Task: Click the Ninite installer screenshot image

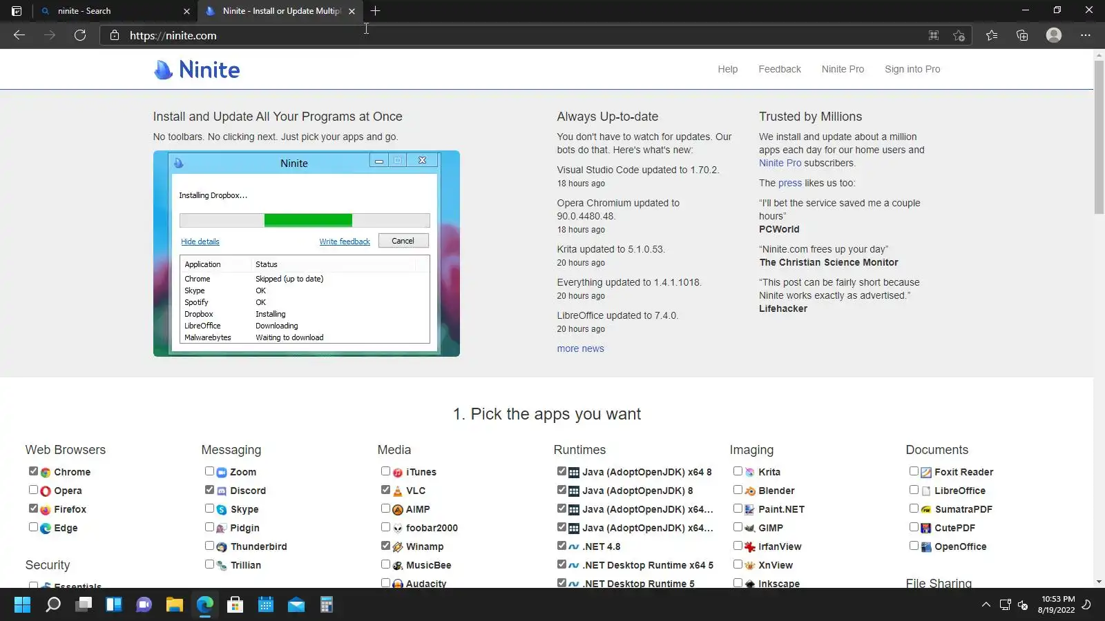Action: point(307,254)
